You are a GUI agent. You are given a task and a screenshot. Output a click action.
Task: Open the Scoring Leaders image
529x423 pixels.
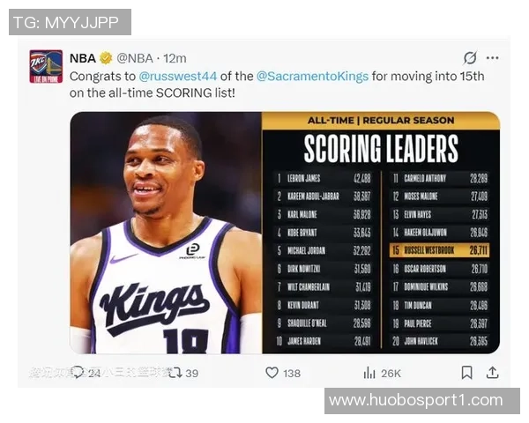point(285,233)
